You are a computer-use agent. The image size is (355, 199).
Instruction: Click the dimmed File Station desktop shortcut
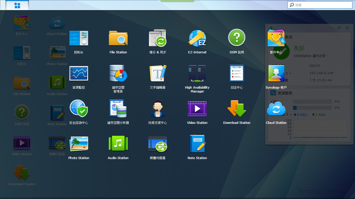(x=22, y=86)
